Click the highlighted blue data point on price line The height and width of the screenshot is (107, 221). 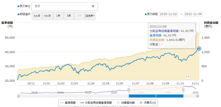tap(199, 49)
